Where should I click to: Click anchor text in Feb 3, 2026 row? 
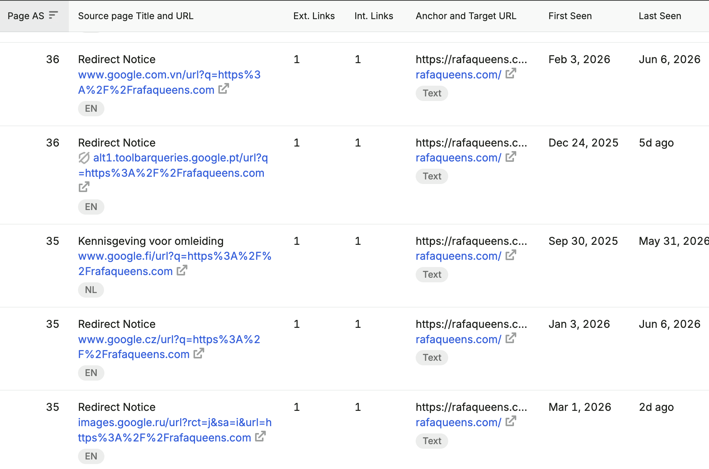click(471, 59)
